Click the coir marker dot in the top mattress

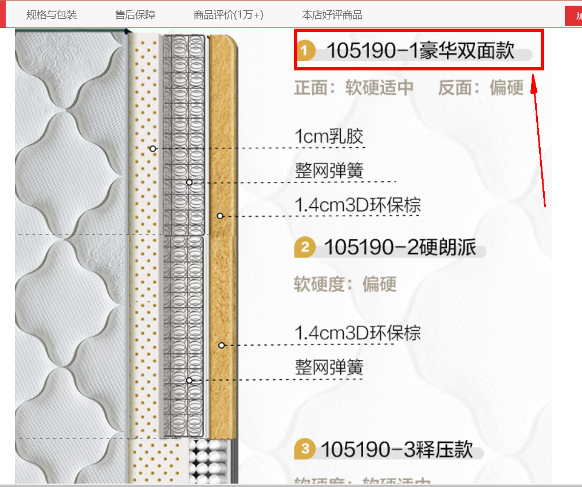[x=220, y=216]
